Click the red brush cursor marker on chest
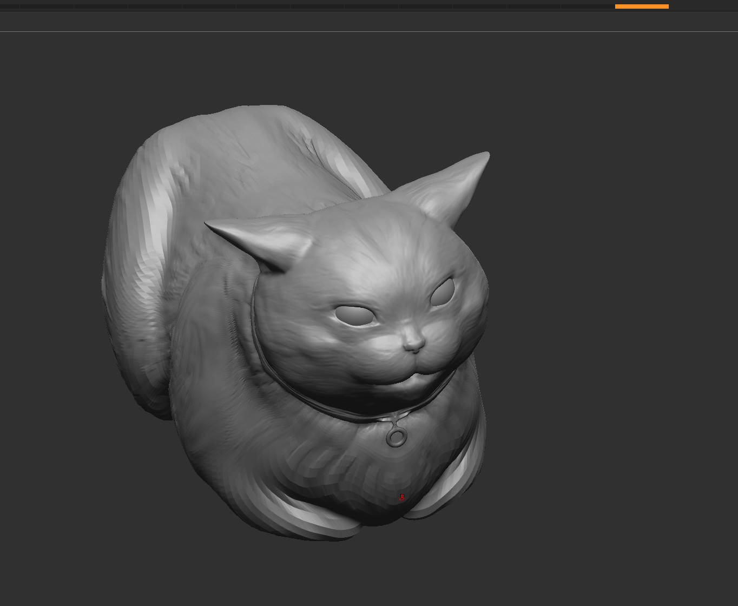Image resolution: width=738 pixels, height=606 pixels. coord(401,497)
